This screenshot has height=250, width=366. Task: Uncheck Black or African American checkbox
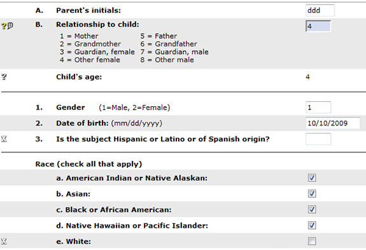click(x=312, y=209)
